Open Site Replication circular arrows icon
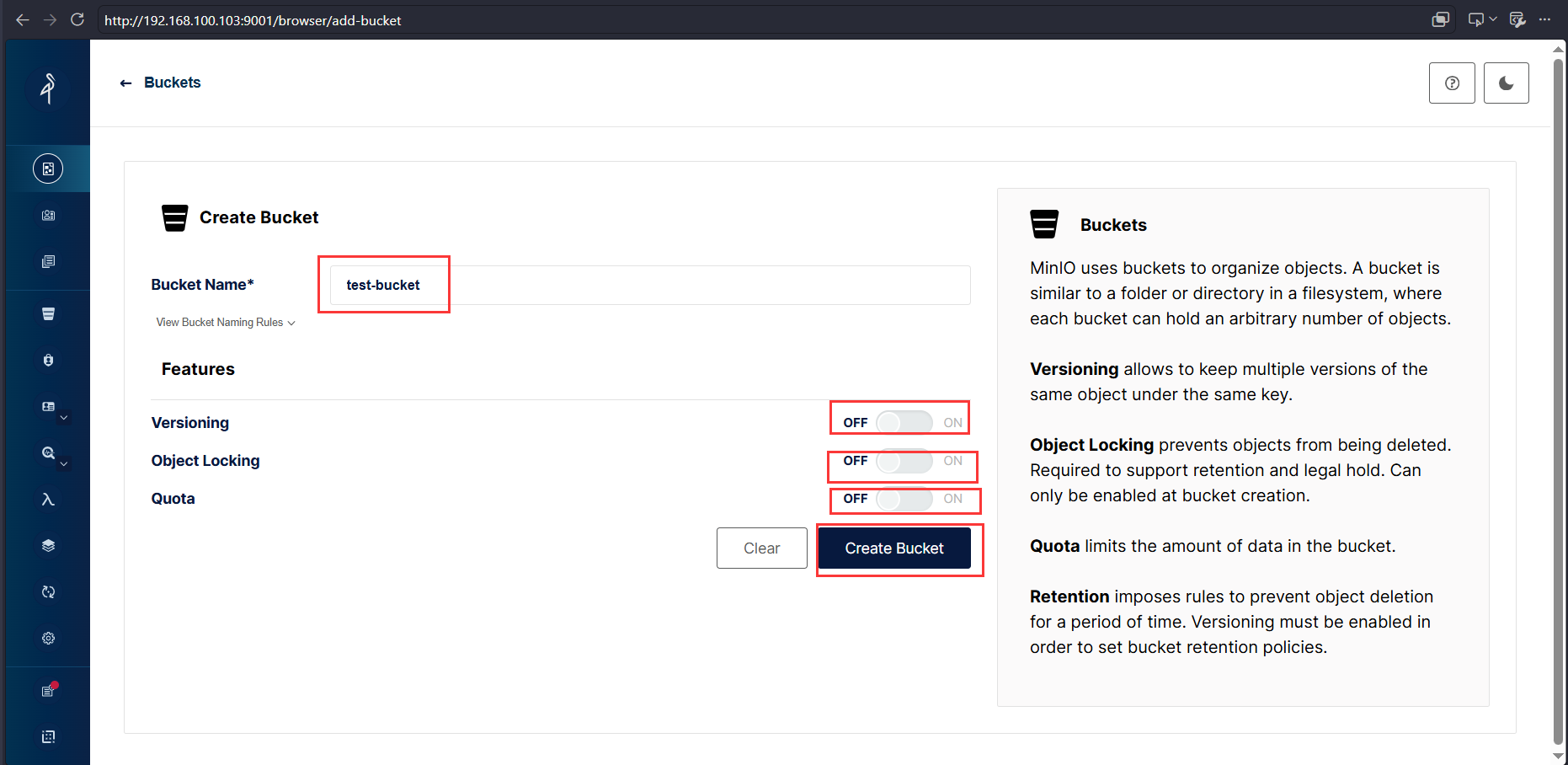1568x765 pixels. click(x=48, y=592)
